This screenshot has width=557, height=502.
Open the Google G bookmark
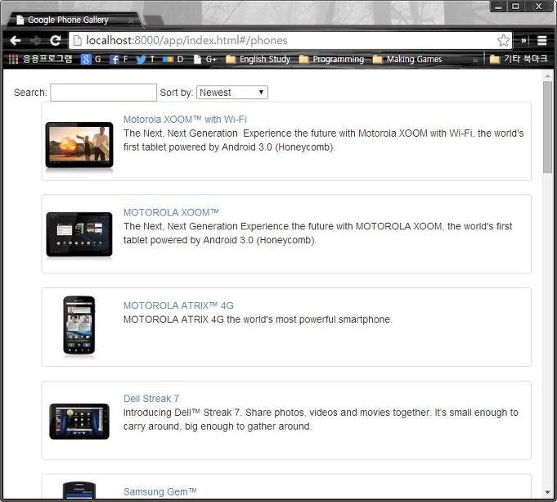(x=91, y=59)
